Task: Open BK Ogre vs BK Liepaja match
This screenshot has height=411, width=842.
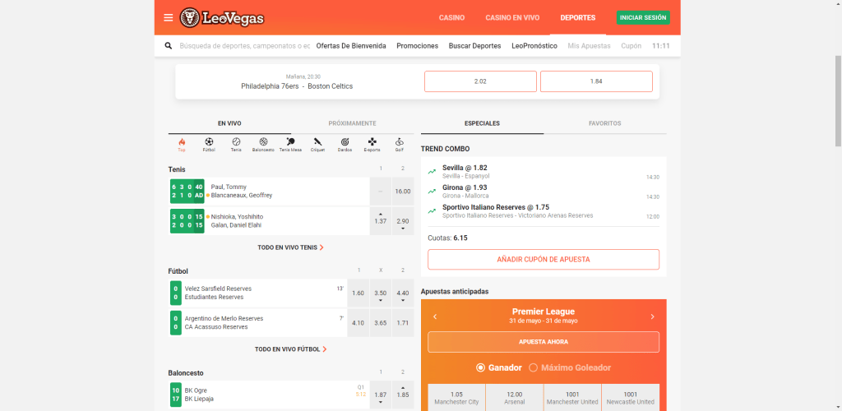Action: 269,395
